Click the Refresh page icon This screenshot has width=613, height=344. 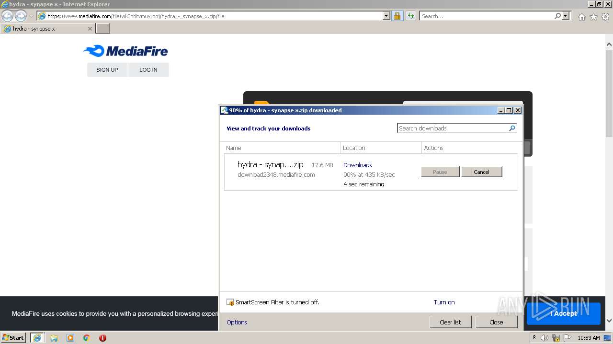tap(410, 16)
